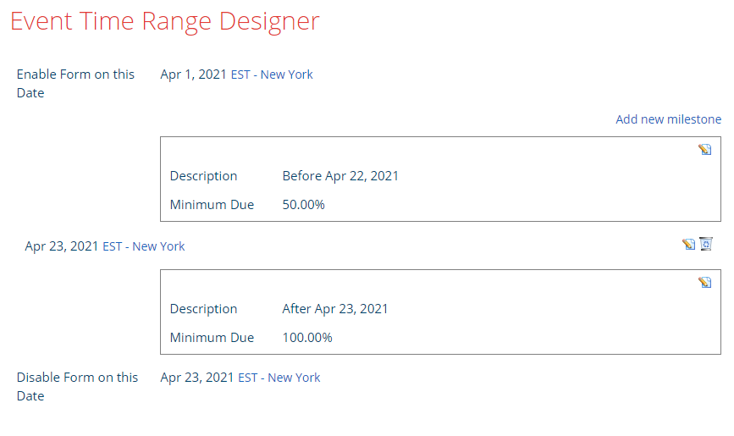734x436 pixels.
Task: Edit the Apr 23, 2021 date milestone
Action: point(688,245)
